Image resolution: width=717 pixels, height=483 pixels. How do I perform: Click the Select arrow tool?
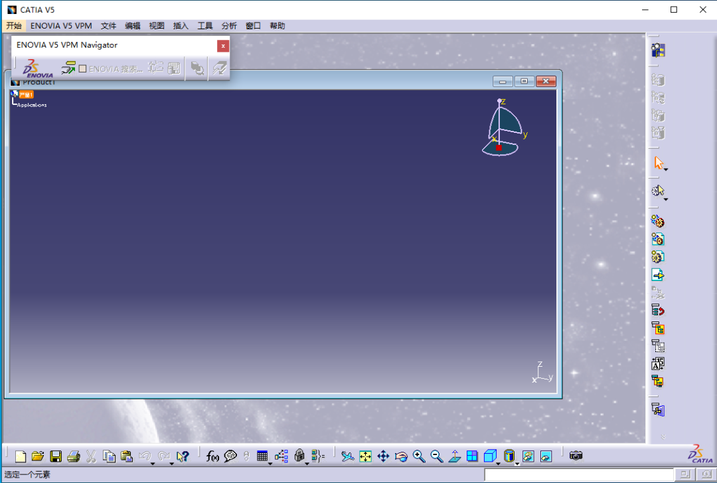(659, 163)
